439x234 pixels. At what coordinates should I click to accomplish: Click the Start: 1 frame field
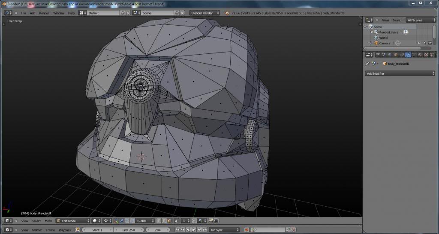(x=97, y=230)
